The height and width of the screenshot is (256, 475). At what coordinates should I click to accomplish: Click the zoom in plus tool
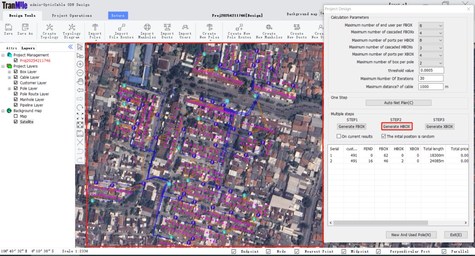[80, 64]
